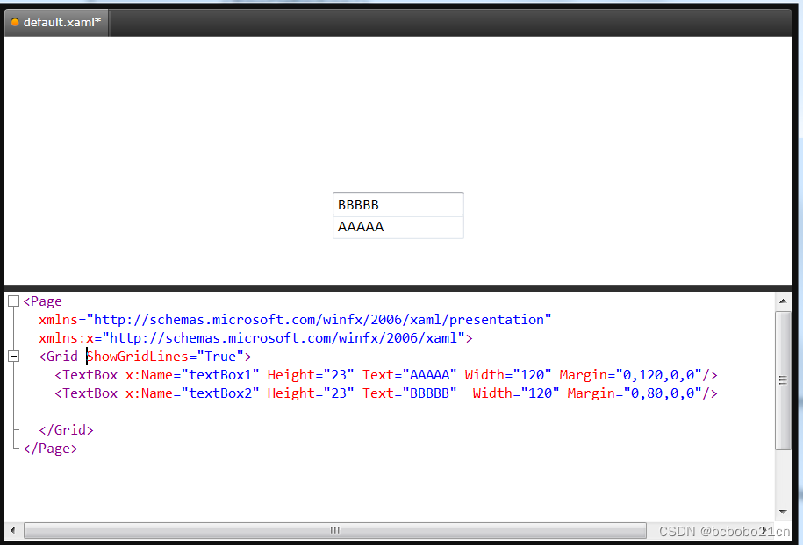Click the textBox1 name value
Image resolution: width=803 pixels, height=545 pixels.
[220, 375]
